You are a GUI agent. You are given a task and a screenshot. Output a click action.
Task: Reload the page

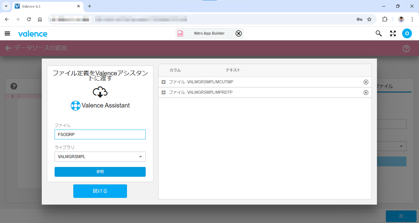tap(29, 19)
